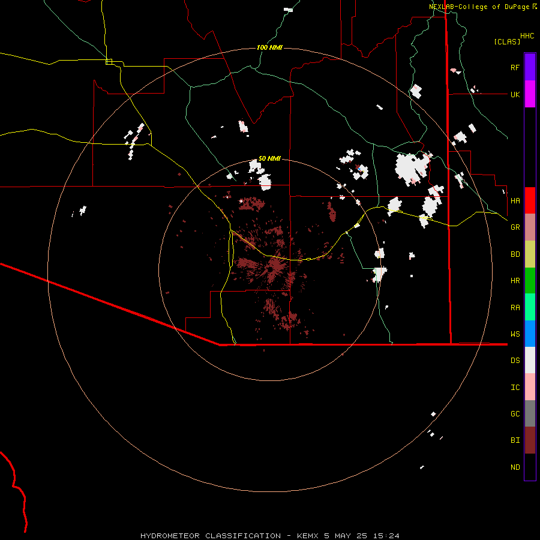This screenshot has width=540, height=540.
Task: Click the DS legend label
Action: click(x=515, y=361)
